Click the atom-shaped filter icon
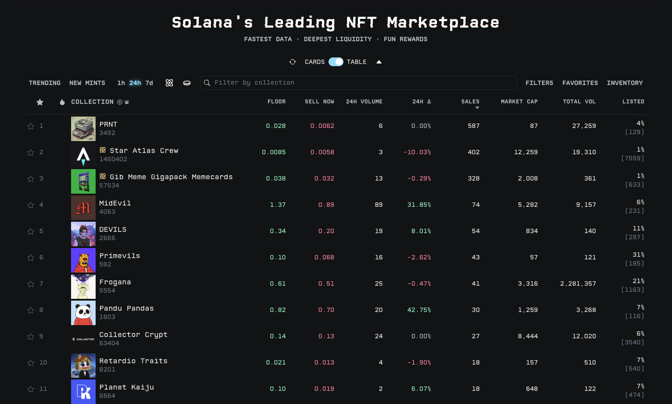Image resolution: width=672 pixels, height=404 pixels. point(169,83)
